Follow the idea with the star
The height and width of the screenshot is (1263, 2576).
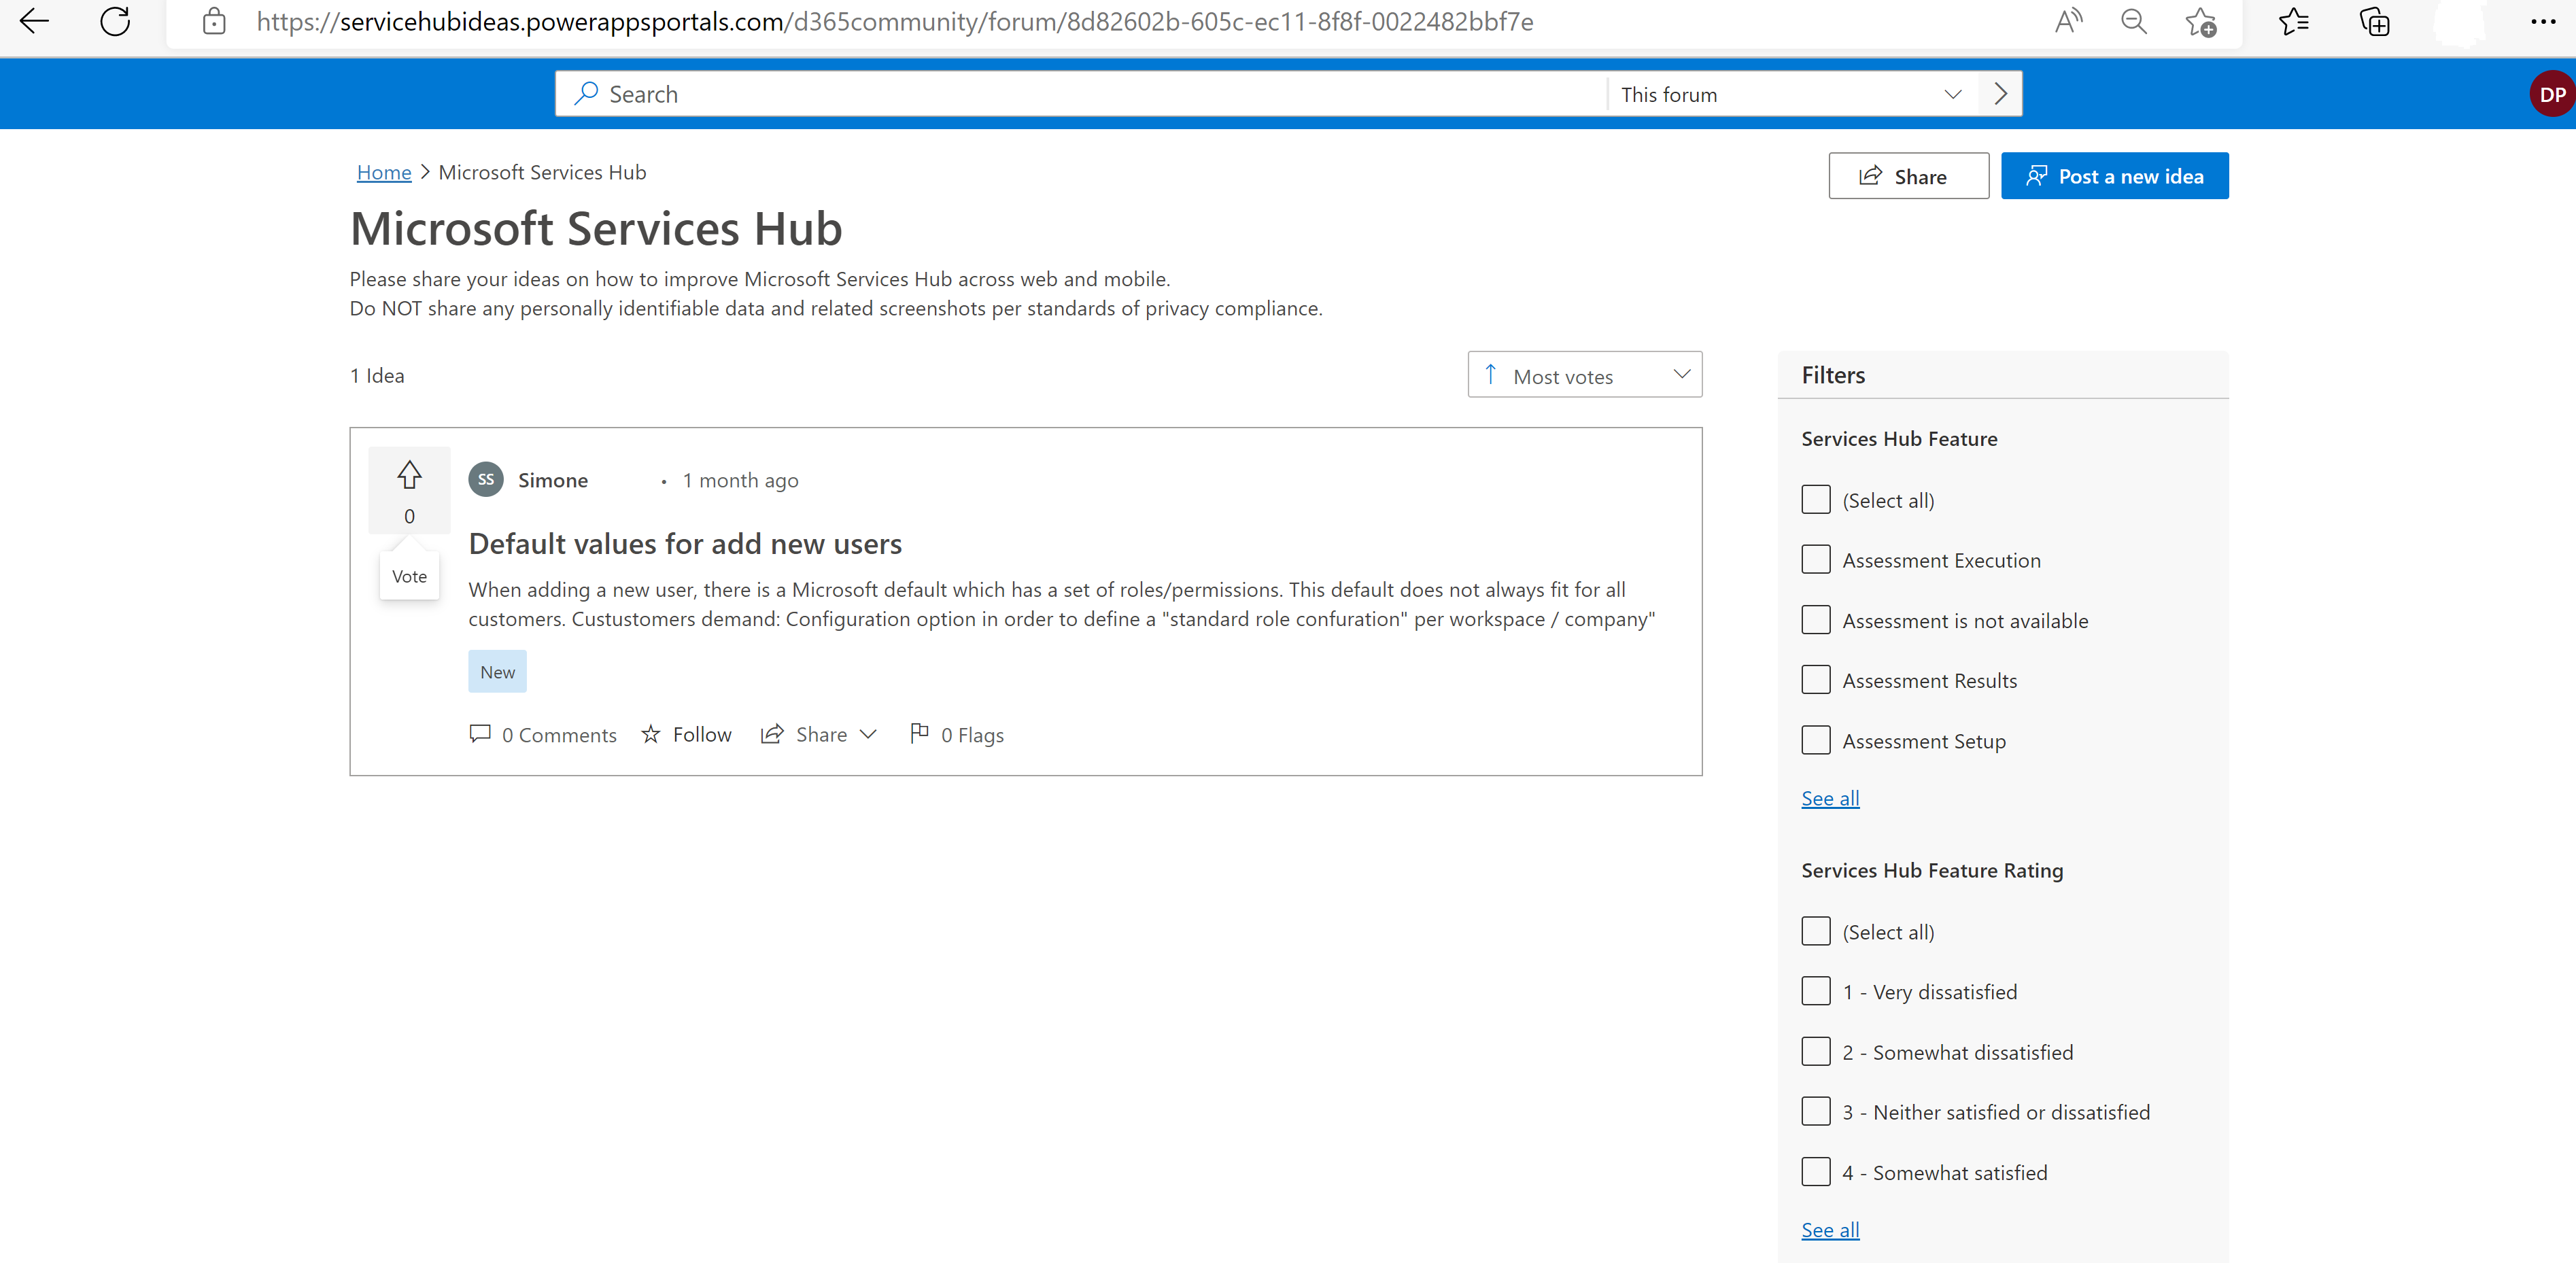pyautogui.click(x=686, y=735)
